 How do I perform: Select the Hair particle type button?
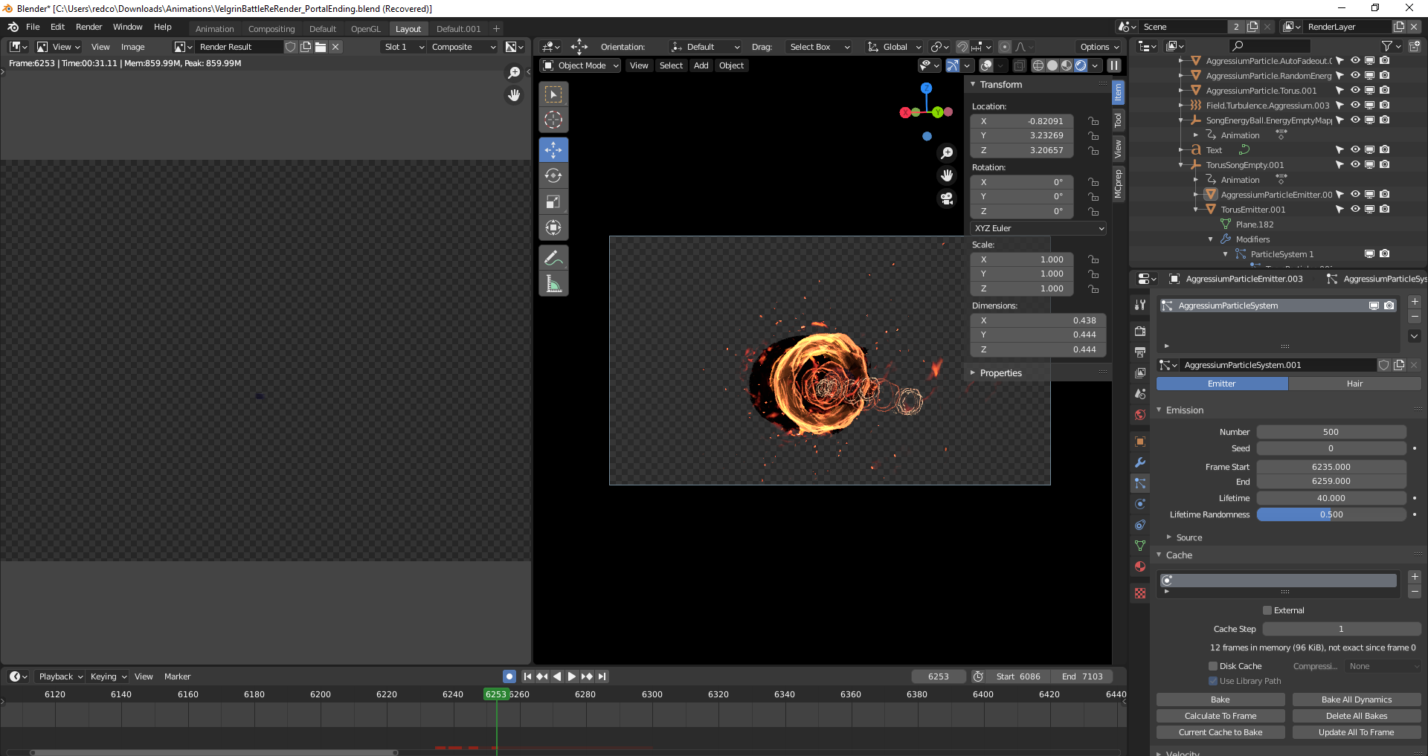coord(1354,384)
